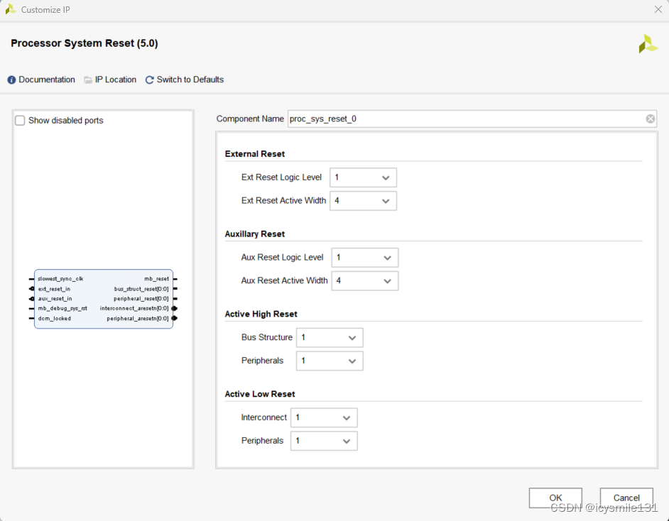
Task: Open Ext Reset Logic Level dropdown
Action: point(363,177)
